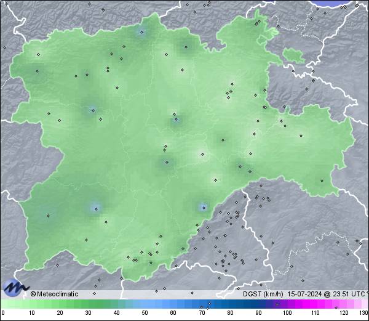This screenshot has width=369, height=321.
Task: Click the 40 label on the scale
Action: point(116,313)
